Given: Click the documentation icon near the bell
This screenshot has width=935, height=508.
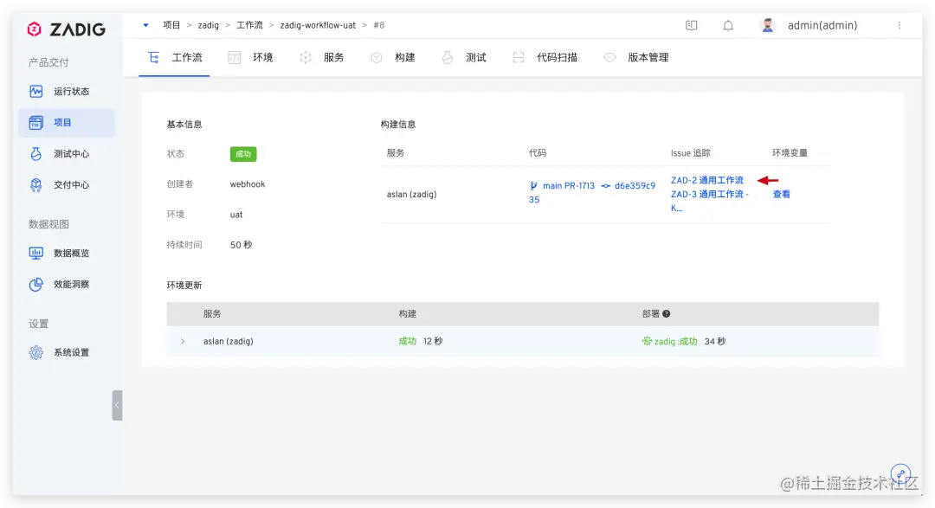Looking at the screenshot, I should click(x=691, y=25).
